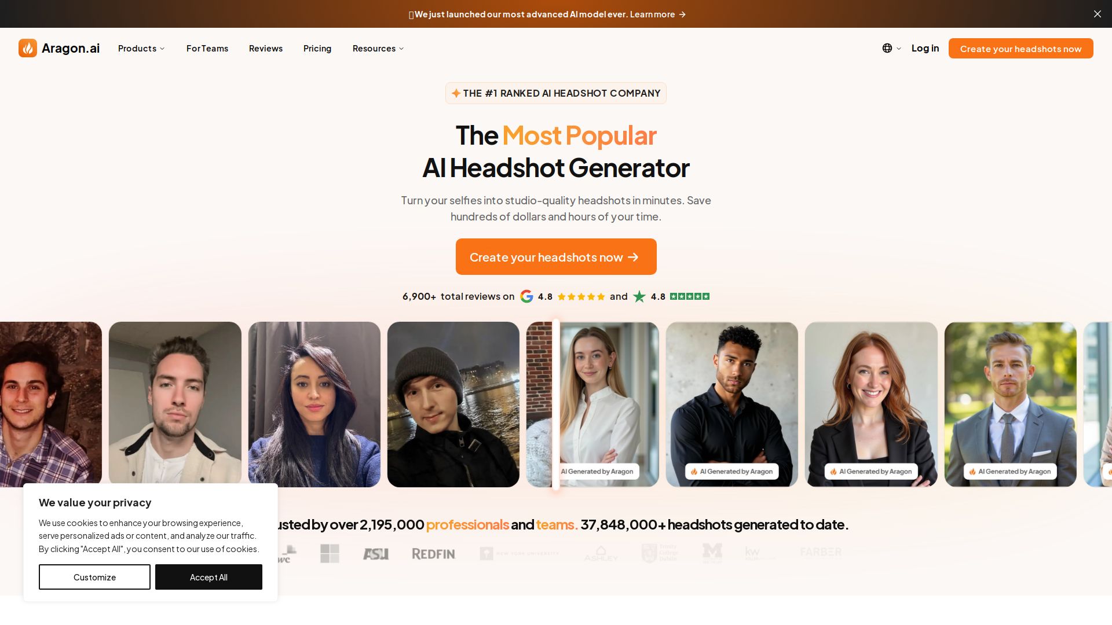Click the before/after comparison slider handle
This screenshot has height=625, width=1112.
coord(556,405)
